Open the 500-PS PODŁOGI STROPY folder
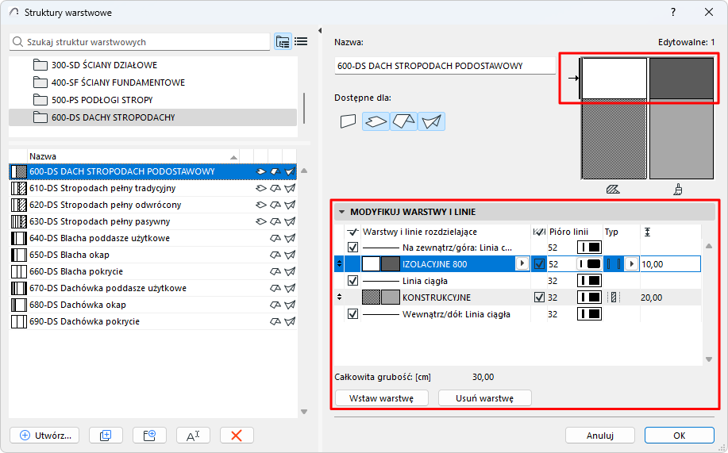The height and width of the screenshot is (453, 728). pyautogui.click(x=102, y=100)
